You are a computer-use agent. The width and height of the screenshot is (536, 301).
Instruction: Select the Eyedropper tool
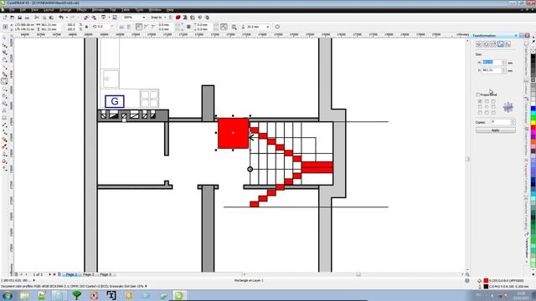click(5, 146)
